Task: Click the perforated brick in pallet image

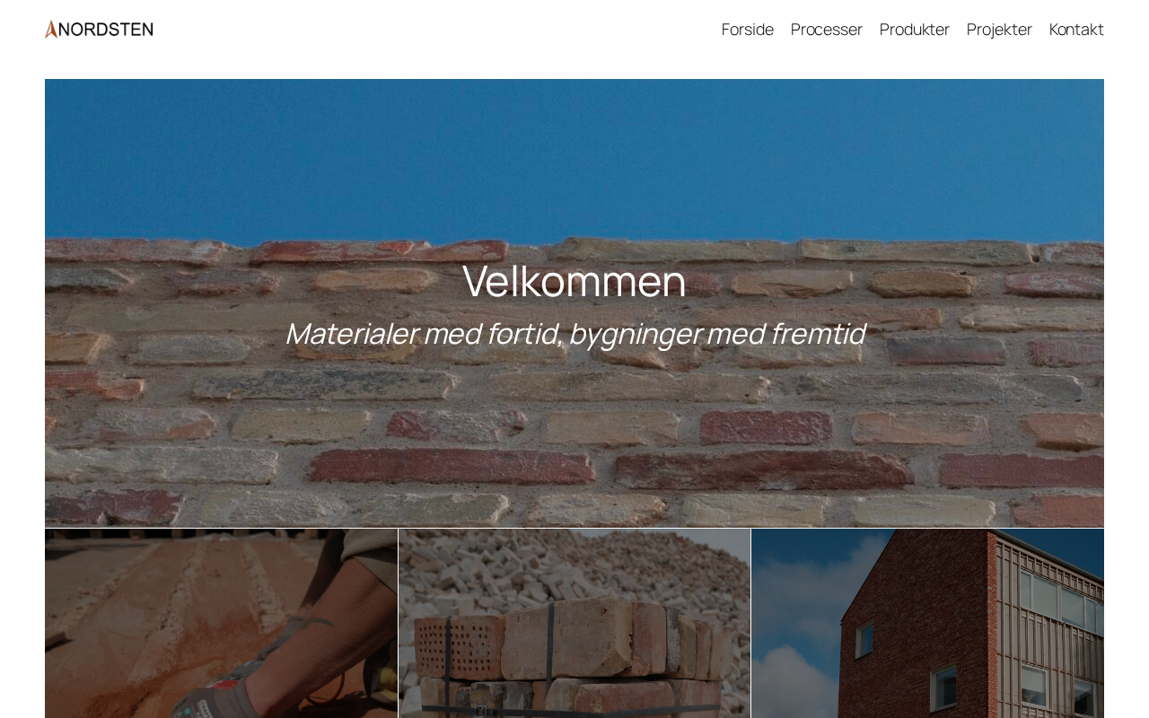Action: [458, 646]
